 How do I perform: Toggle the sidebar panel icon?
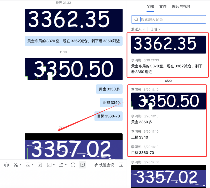[x=121, y=165]
